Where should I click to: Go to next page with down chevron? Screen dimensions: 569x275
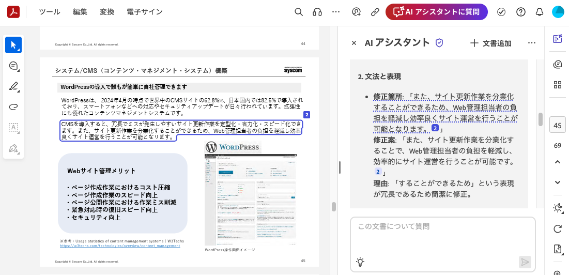click(x=558, y=182)
